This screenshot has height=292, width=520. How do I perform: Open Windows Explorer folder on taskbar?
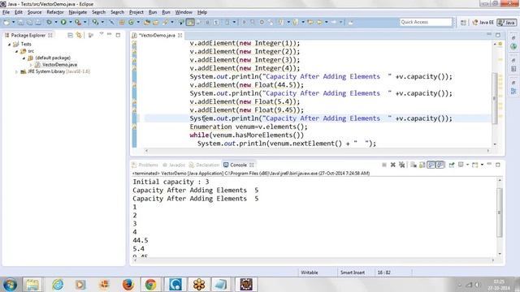coord(32,285)
